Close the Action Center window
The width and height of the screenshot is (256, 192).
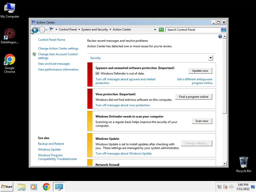click(224, 22)
